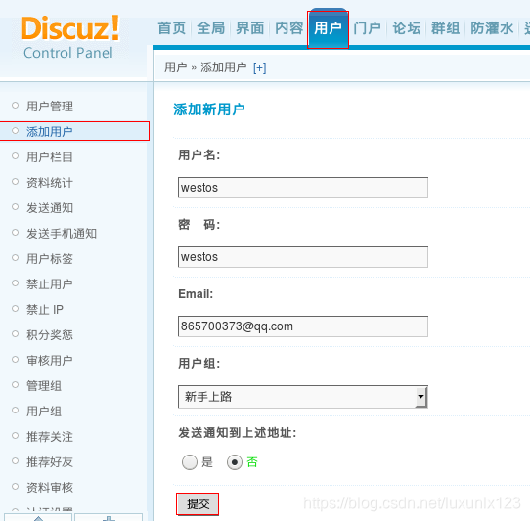Image resolution: width=530 pixels, height=521 pixels.
Task: Open 审核用户 in the sidebar
Action: [50, 360]
